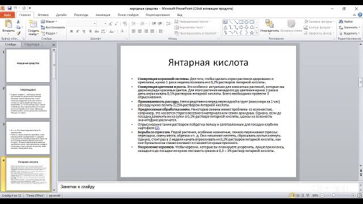Click the Redo icon in quick access toolbar
Viewport: 363px width, 204px height.
click(x=24, y=8)
